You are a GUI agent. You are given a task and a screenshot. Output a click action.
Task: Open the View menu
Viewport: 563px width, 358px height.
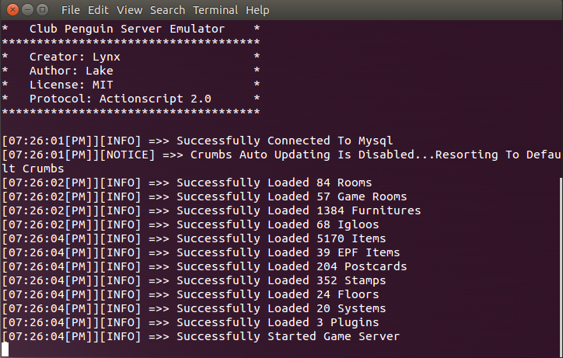point(129,10)
